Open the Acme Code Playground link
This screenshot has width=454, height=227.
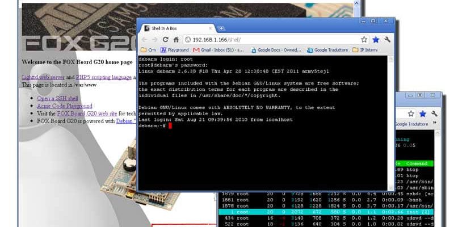[65, 106]
